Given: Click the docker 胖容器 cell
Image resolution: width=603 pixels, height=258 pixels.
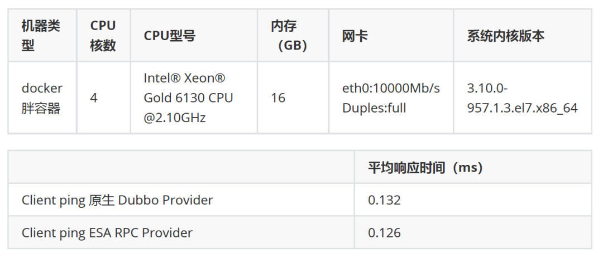Looking at the screenshot, I should pyautogui.click(x=42, y=98).
